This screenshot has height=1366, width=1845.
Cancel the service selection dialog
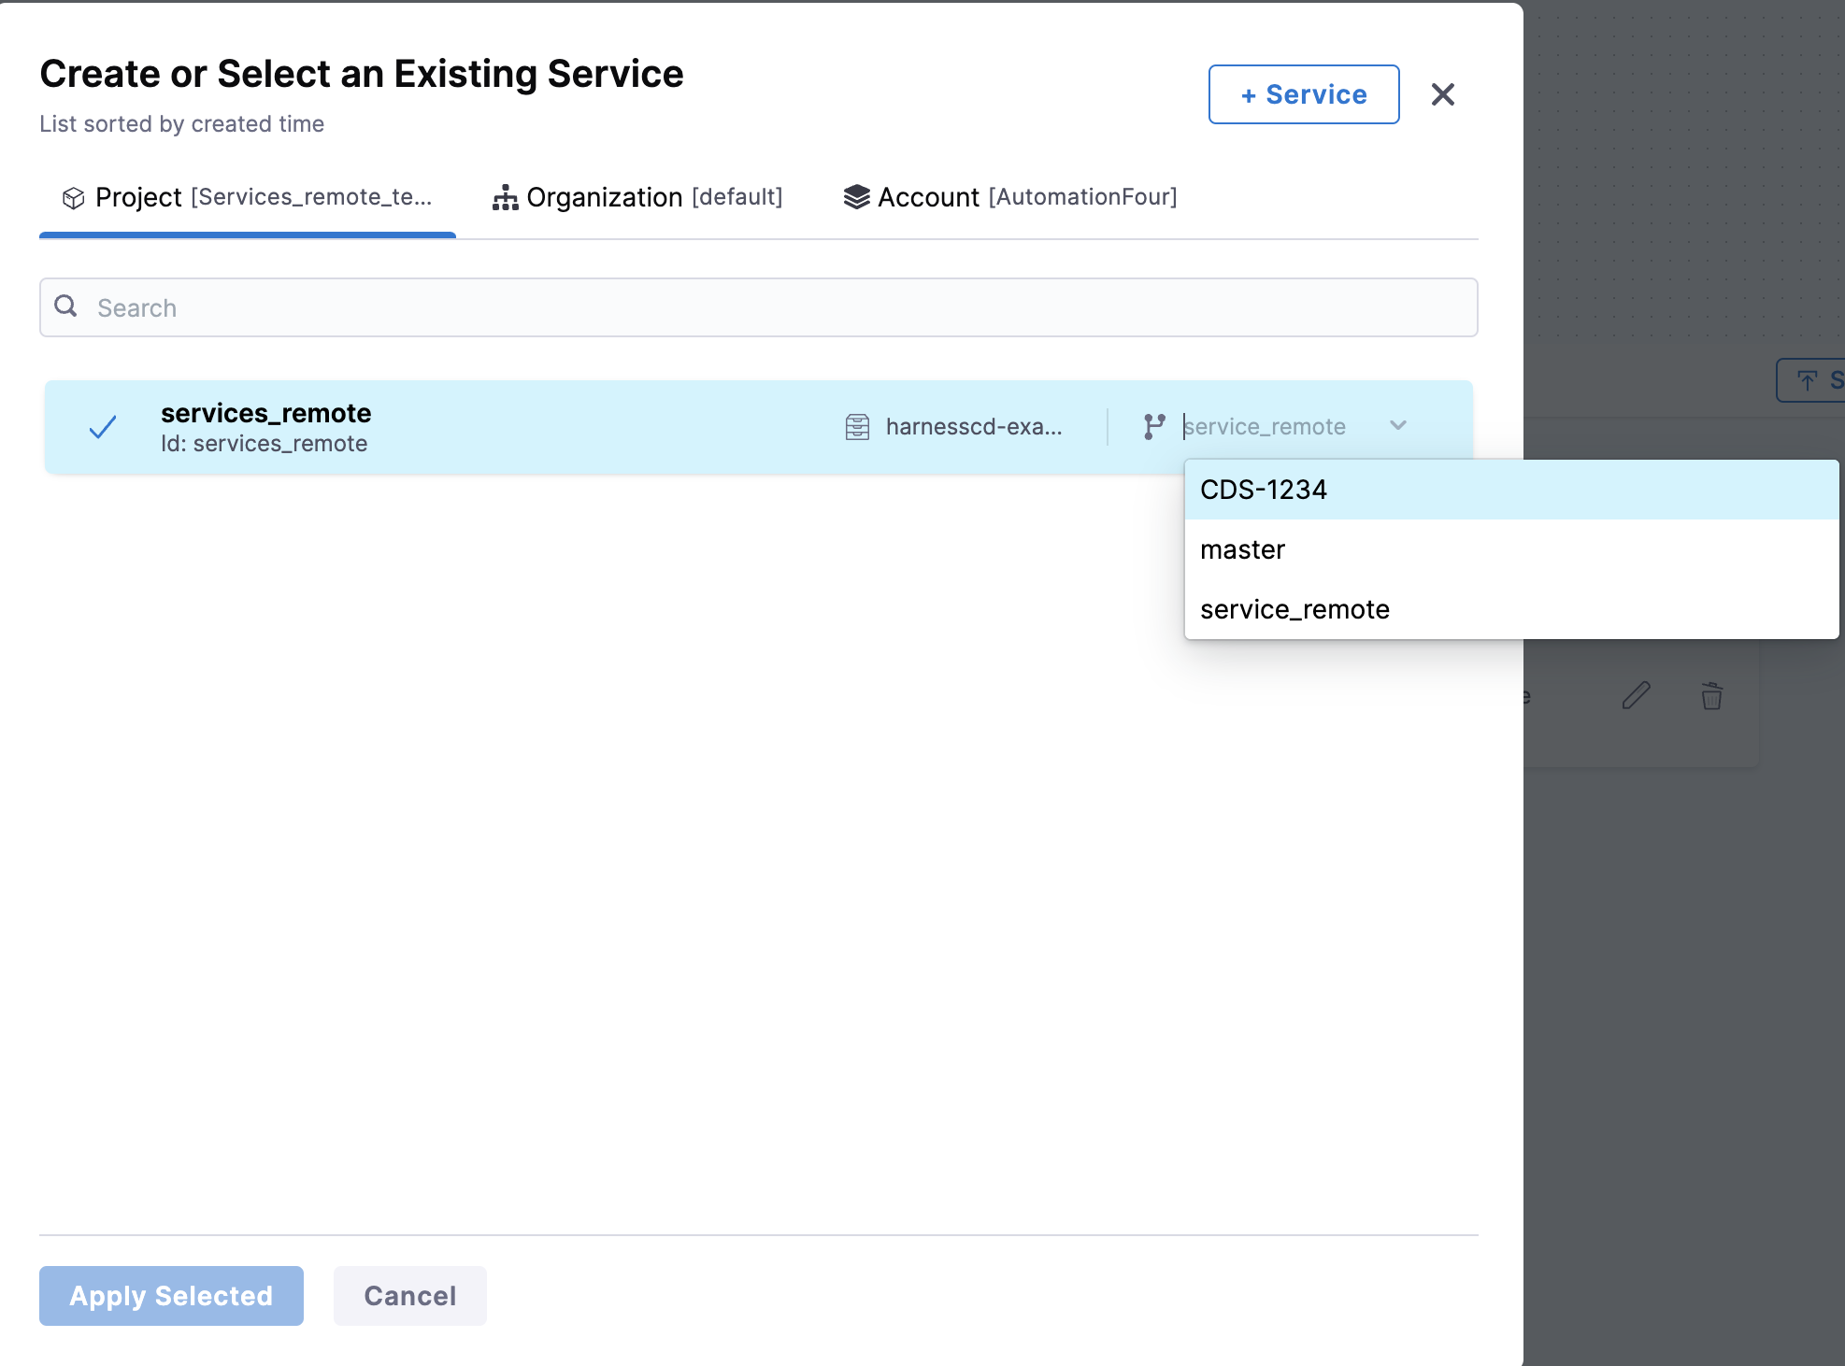[409, 1296]
